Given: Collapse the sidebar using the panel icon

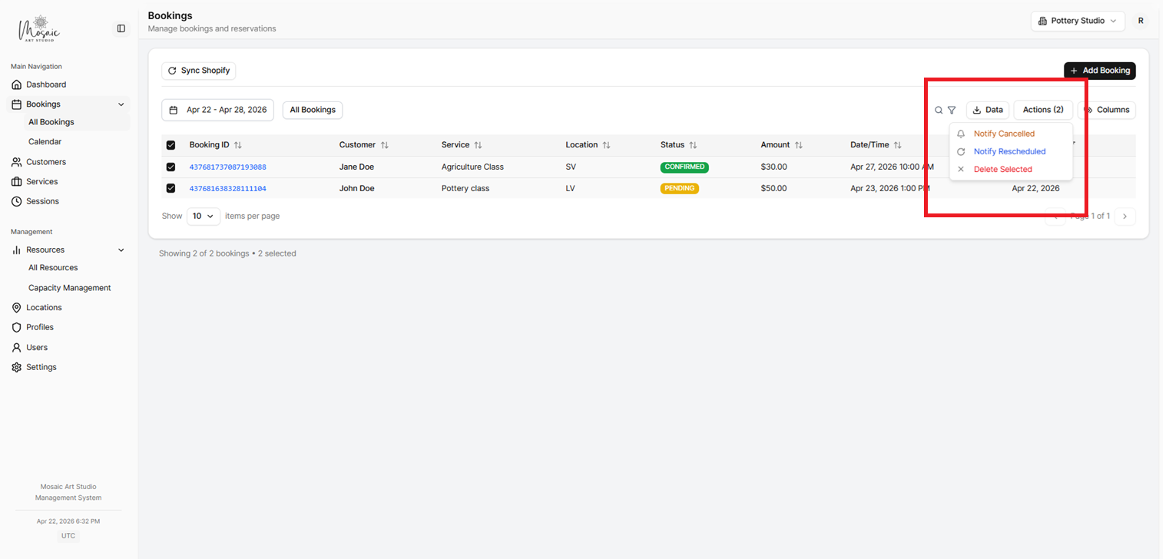Looking at the screenshot, I should coord(121,28).
